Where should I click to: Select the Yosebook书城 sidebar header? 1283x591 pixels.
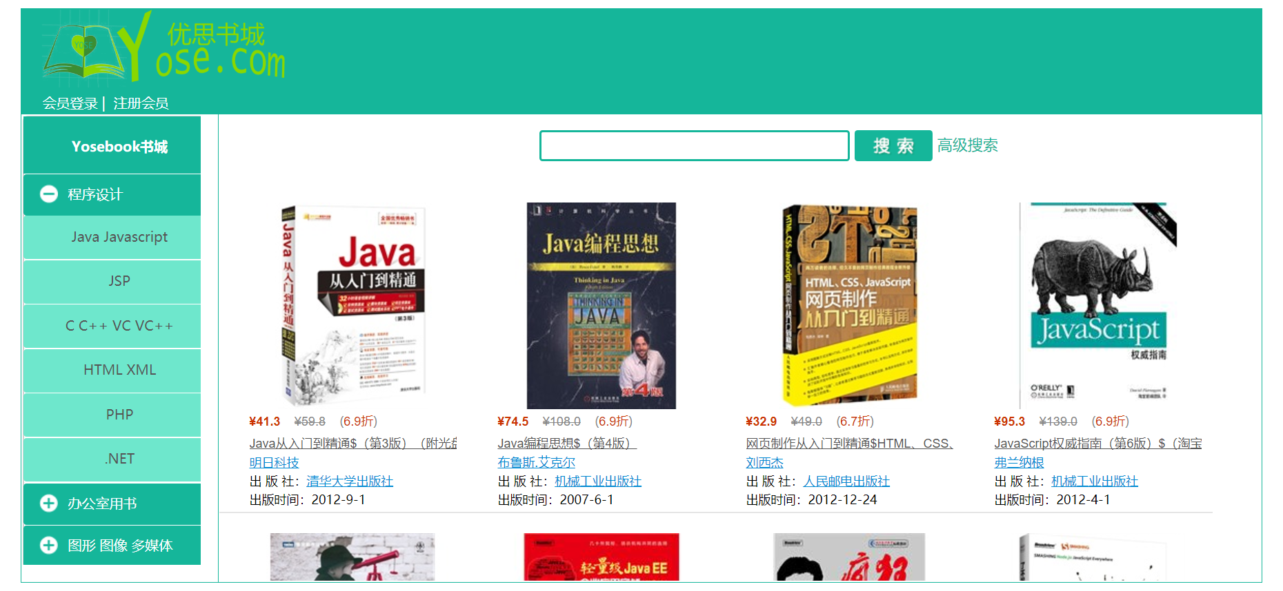[112, 145]
